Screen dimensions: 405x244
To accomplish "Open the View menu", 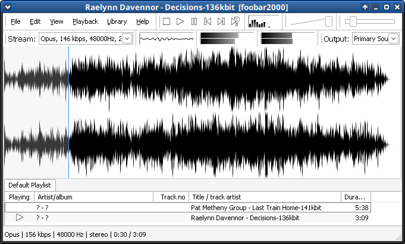I will coord(56,21).
